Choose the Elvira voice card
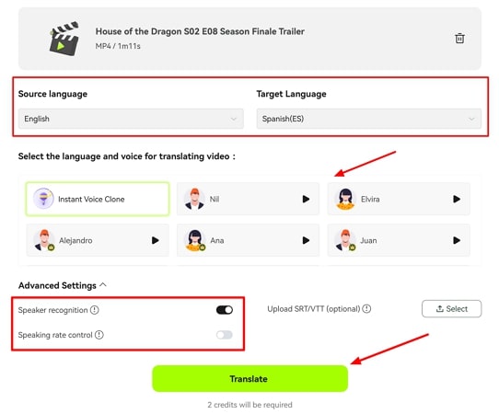Viewport: 499px width, 414px height. click(399, 199)
